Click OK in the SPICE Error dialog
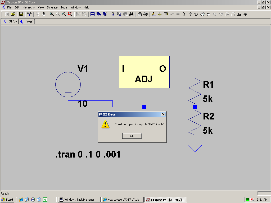 [x=132, y=136]
